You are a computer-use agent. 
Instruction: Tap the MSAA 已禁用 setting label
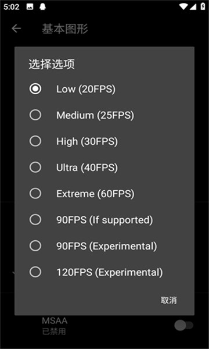55,326
